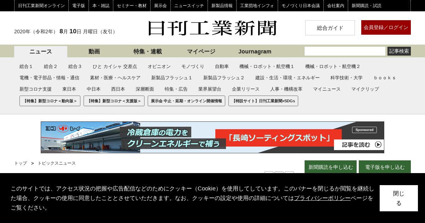Open ひと カイシャ 交差点 category
Screen dimensions: 425x223
(115, 67)
